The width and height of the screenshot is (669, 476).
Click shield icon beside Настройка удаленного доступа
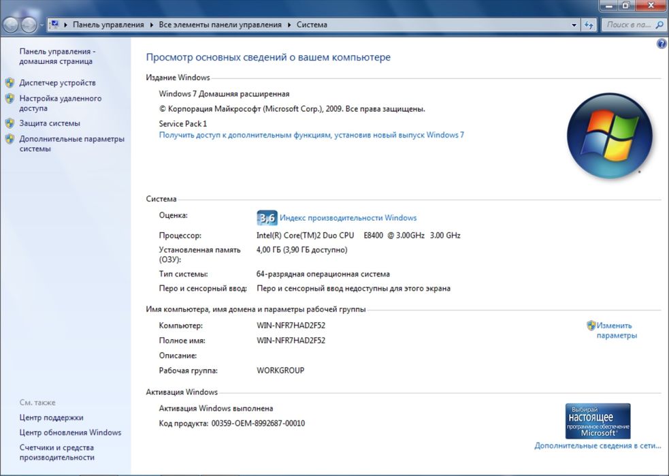point(10,99)
